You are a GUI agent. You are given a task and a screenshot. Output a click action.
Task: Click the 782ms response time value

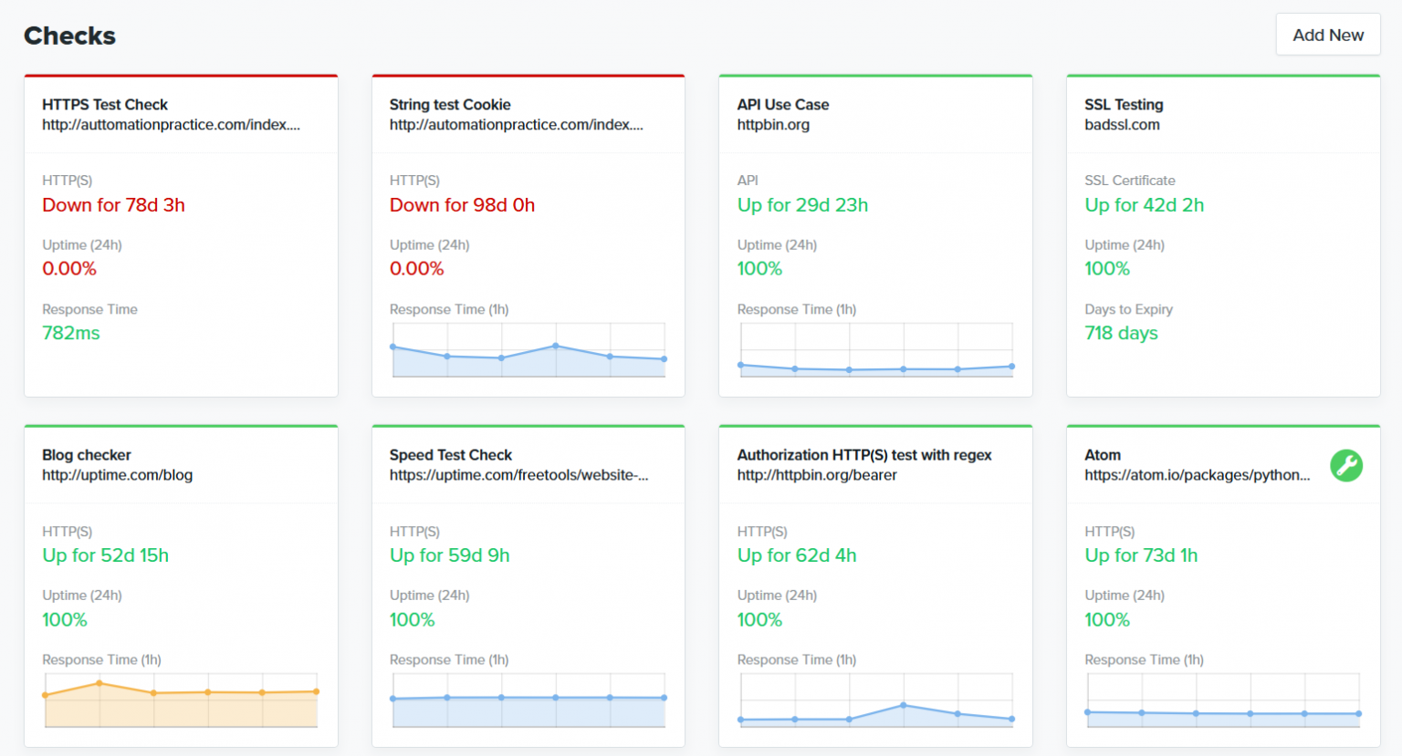(x=71, y=334)
